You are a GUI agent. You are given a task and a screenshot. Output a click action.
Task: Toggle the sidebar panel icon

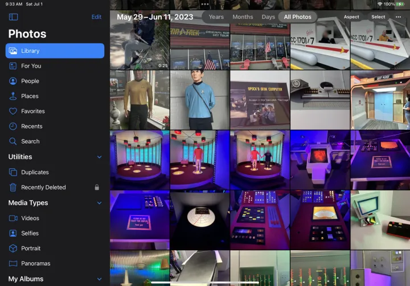(x=13, y=17)
